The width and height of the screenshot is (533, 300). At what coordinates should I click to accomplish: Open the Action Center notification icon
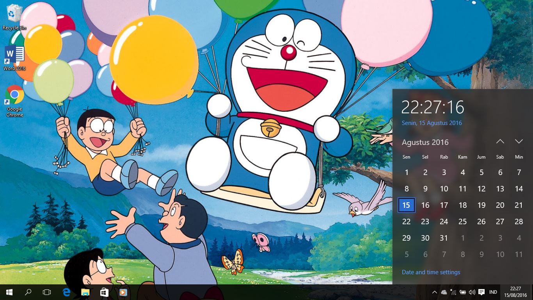(x=481, y=292)
